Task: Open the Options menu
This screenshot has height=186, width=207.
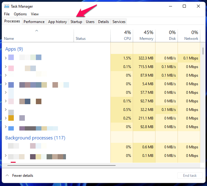Action: click(x=20, y=14)
